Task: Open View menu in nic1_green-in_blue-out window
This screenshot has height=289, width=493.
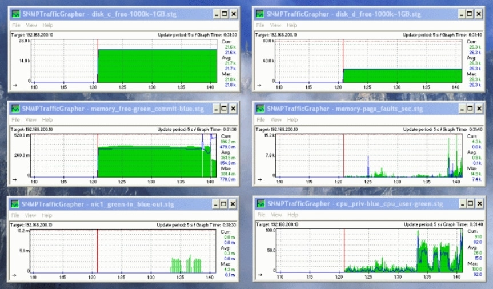Action: point(30,215)
